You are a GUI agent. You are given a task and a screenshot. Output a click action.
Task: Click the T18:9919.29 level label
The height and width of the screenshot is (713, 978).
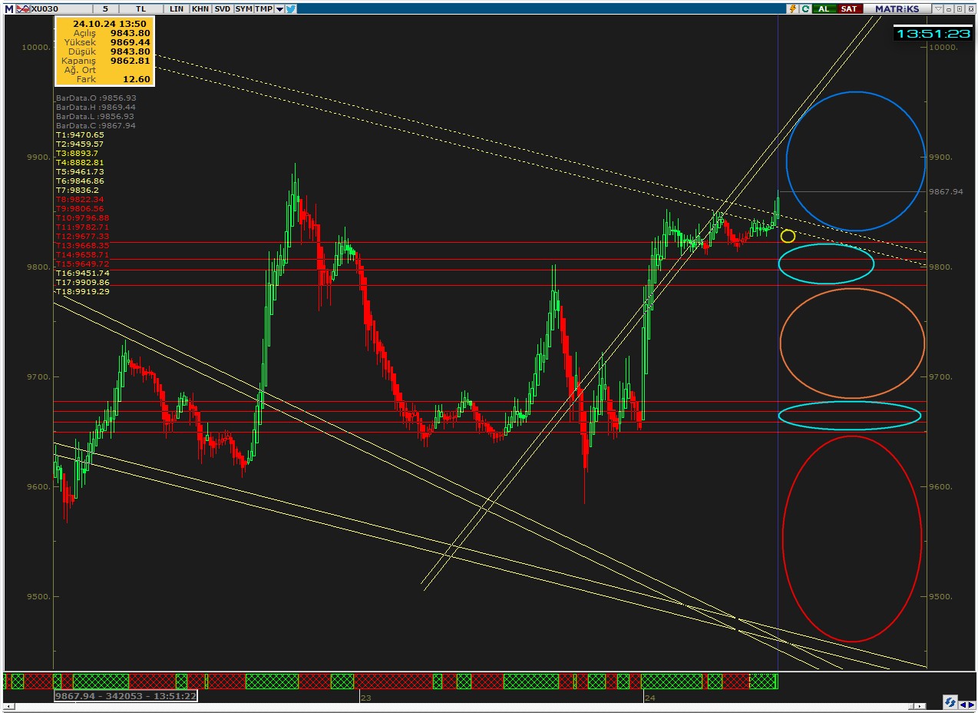82,291
